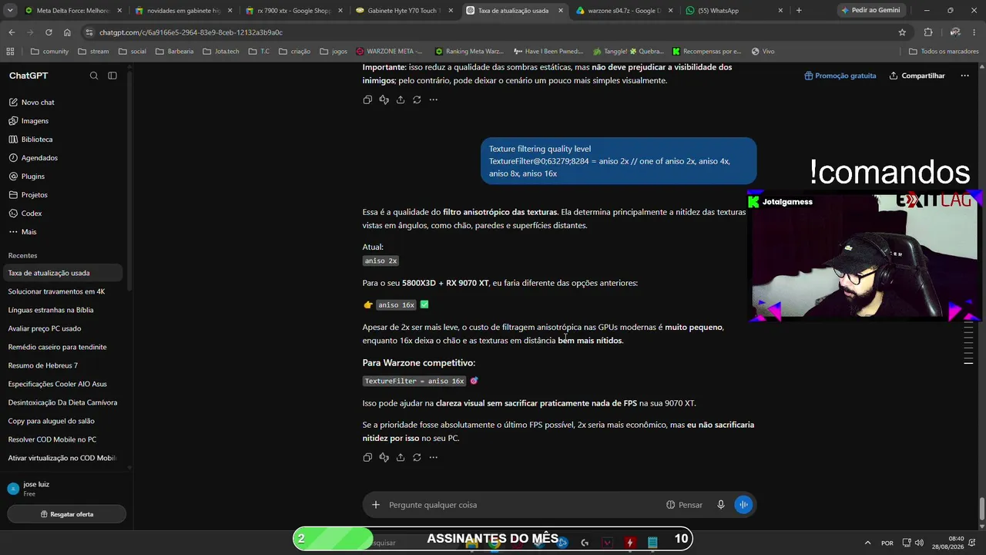Open the Chrome extensions puzzle icon

[928, 32]
